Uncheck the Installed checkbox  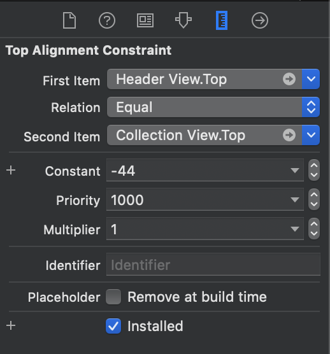(x=113, y=326)
